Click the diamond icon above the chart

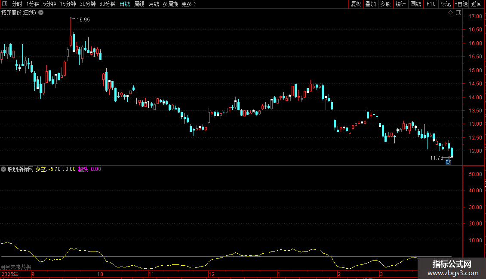tap(451, 13)
